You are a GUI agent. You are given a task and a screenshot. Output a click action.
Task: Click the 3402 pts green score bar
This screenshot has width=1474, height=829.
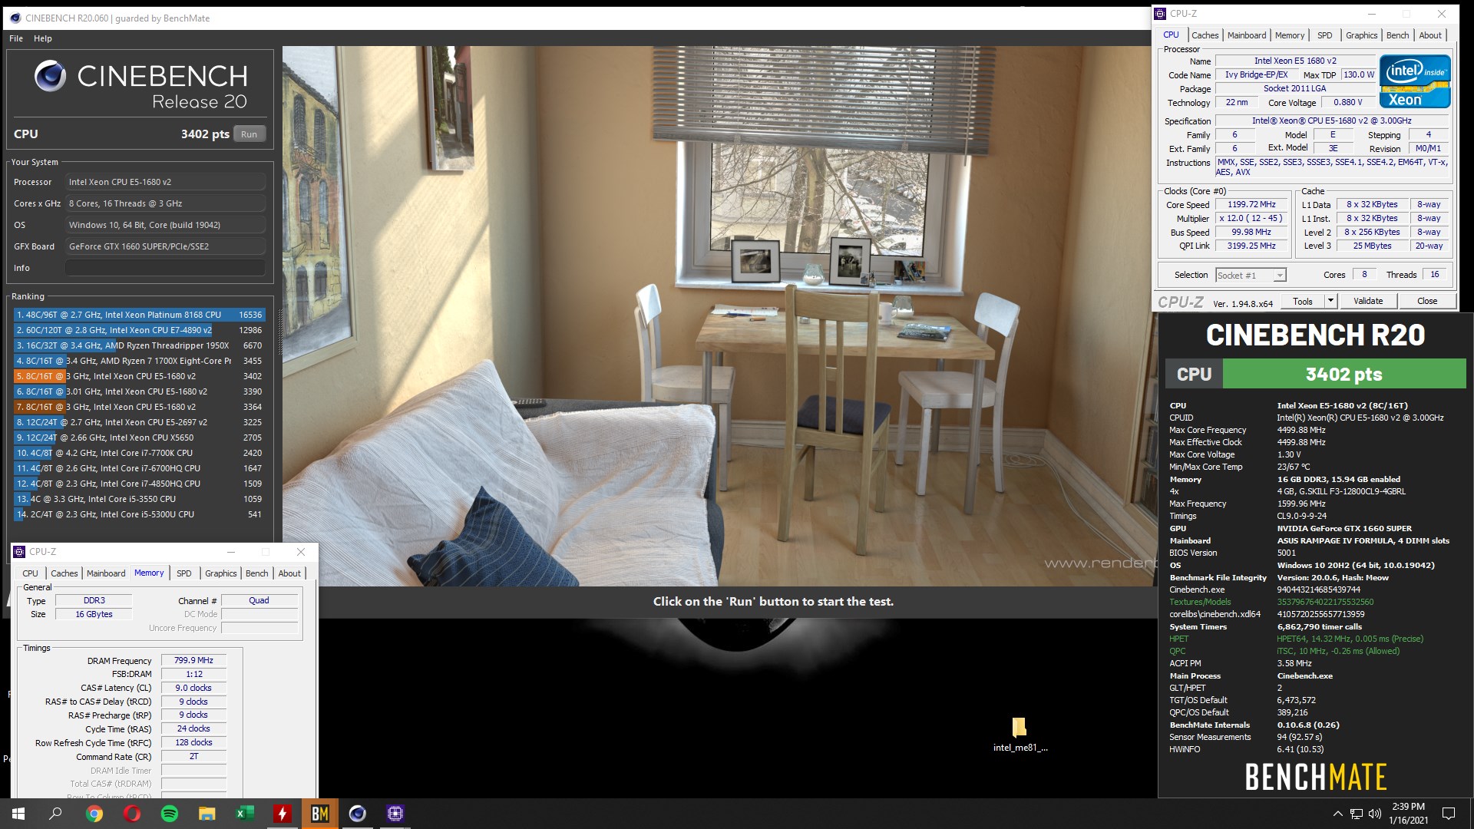coord(1343,374)
